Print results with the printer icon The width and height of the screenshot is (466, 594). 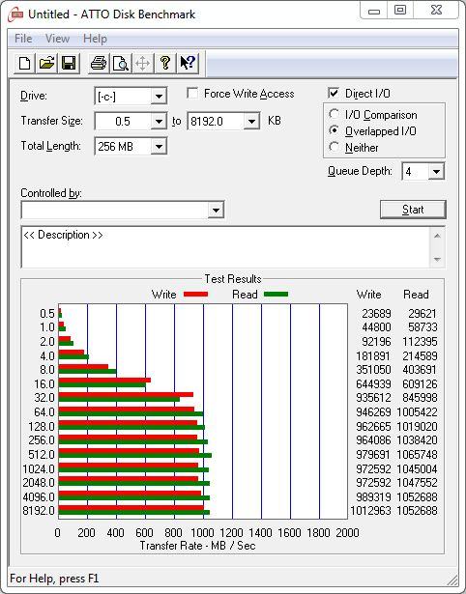click(x=99, y=63)
